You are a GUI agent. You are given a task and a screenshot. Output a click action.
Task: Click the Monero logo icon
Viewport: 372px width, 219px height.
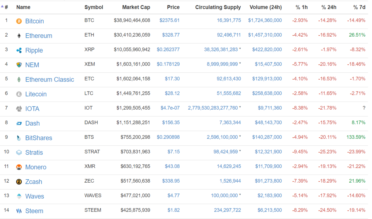[x=19, y=167]
